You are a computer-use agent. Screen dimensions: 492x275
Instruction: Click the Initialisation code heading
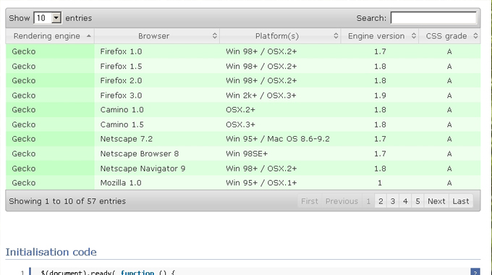pos(51,252)
